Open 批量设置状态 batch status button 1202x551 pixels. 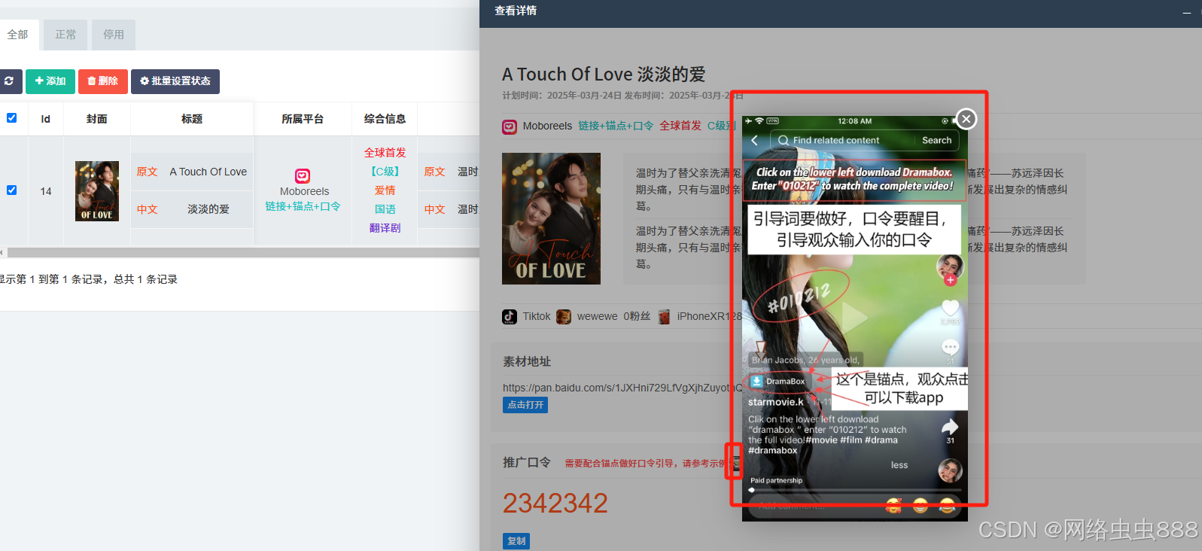(x=175, y=81)
